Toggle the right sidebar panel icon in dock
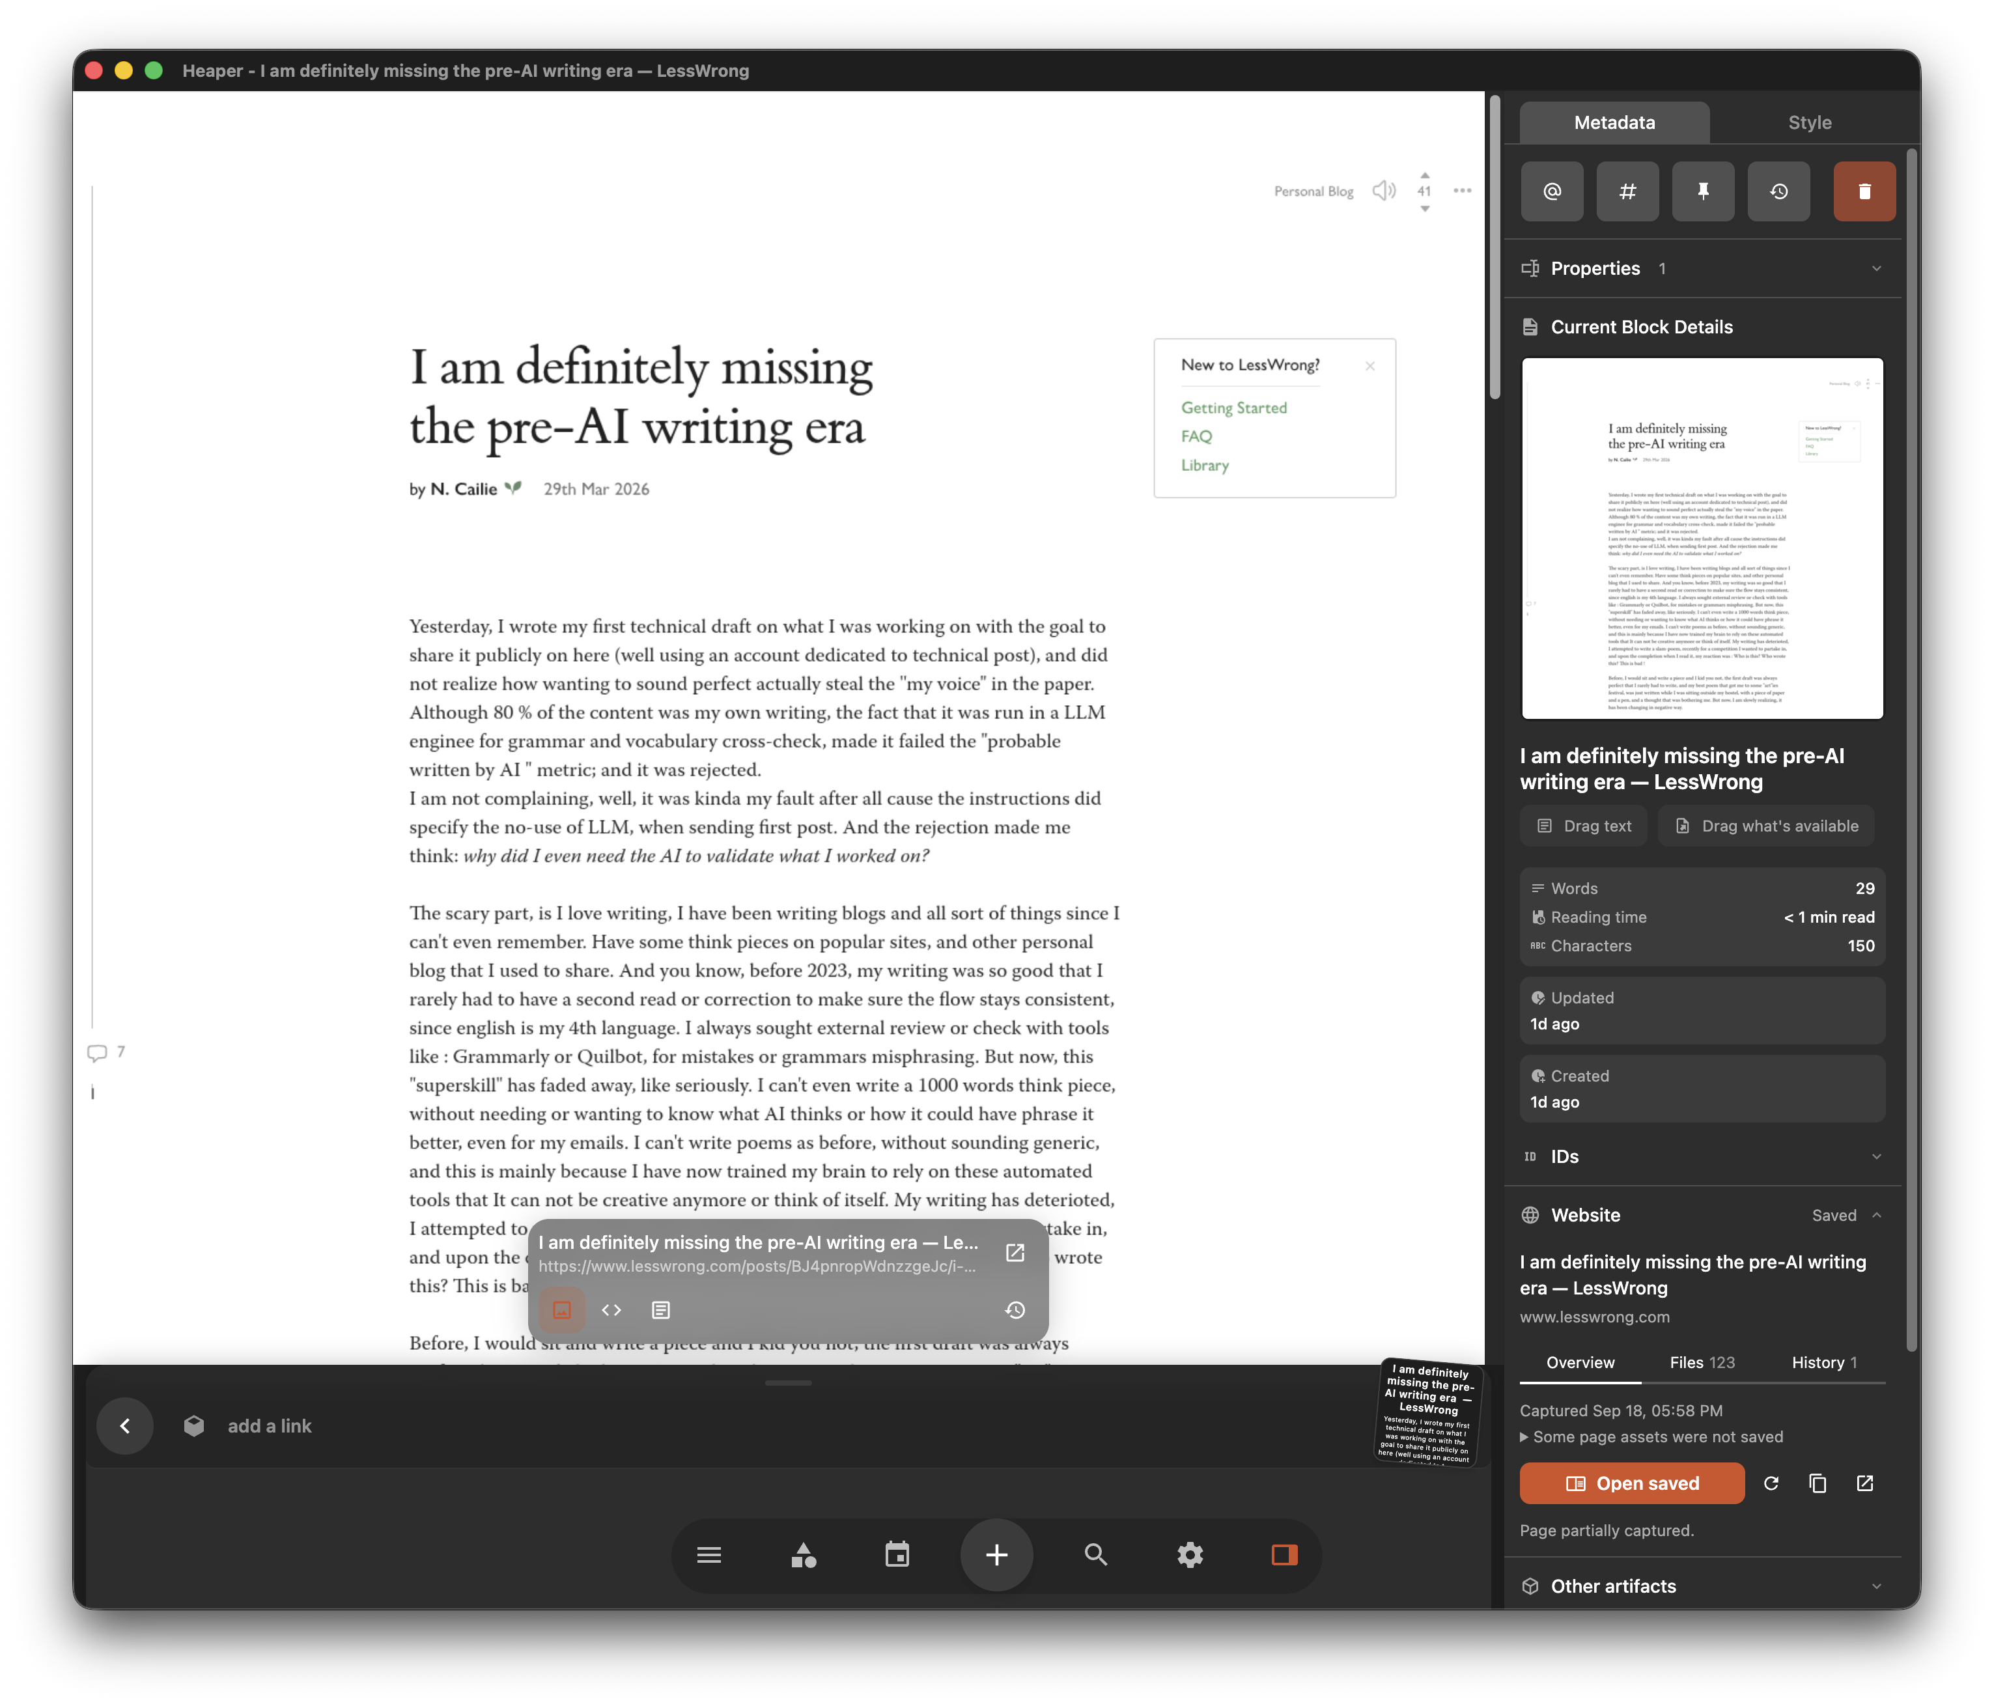 click(x=1285, y=1554)
